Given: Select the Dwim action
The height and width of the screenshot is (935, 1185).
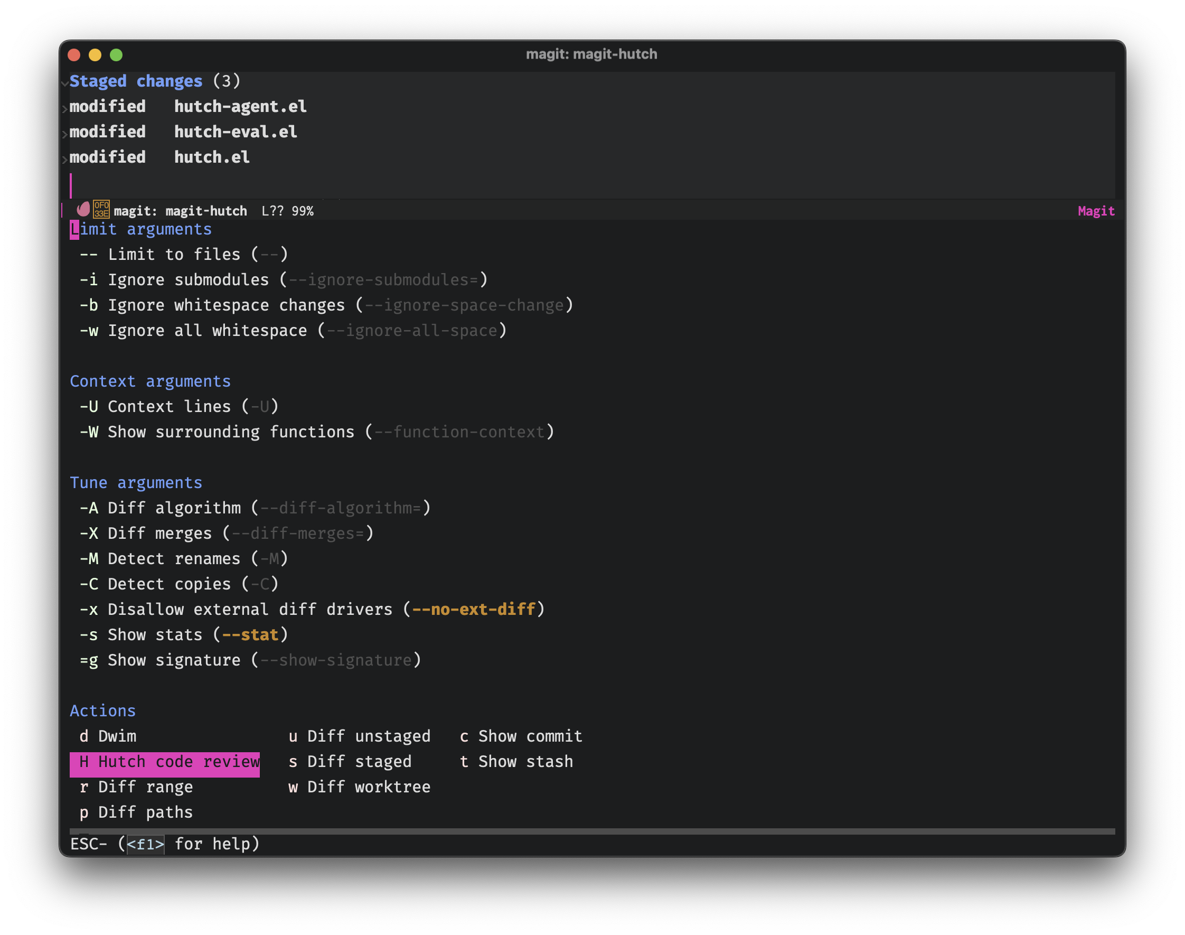Looking at the screenshot, I should pos(108,737).
